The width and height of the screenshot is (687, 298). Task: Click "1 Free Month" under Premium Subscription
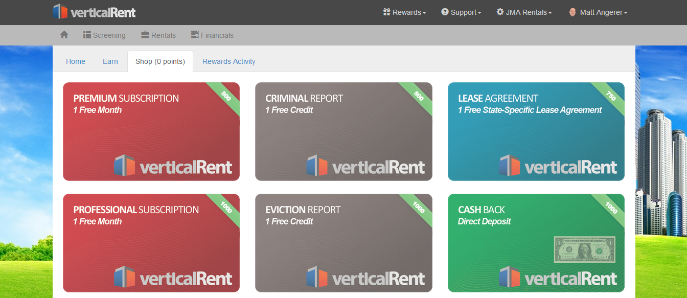97,110
